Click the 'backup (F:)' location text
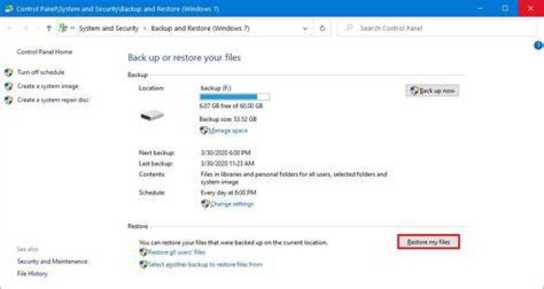The height and width of the screenshot is (289, 544). coord(216,88)
